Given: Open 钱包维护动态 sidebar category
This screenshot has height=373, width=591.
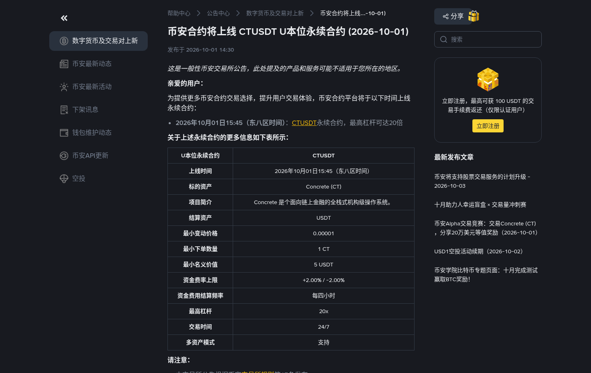Looking at the screenshot, I should pyautogui.click(x=98, y=133).
